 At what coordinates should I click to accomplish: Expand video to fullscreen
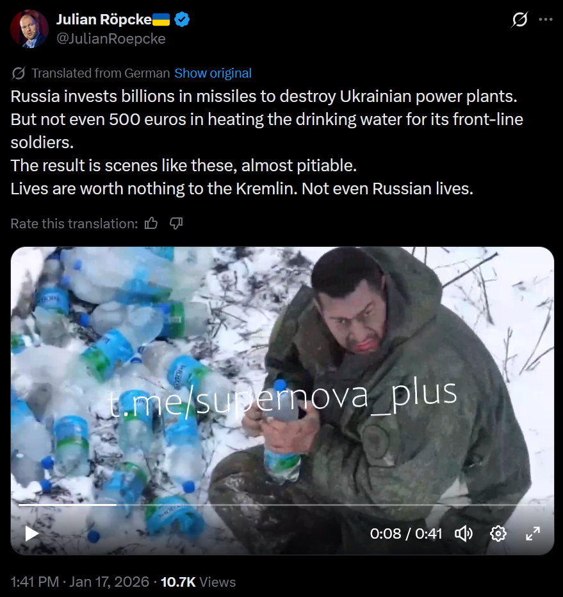tap(533, 534)
